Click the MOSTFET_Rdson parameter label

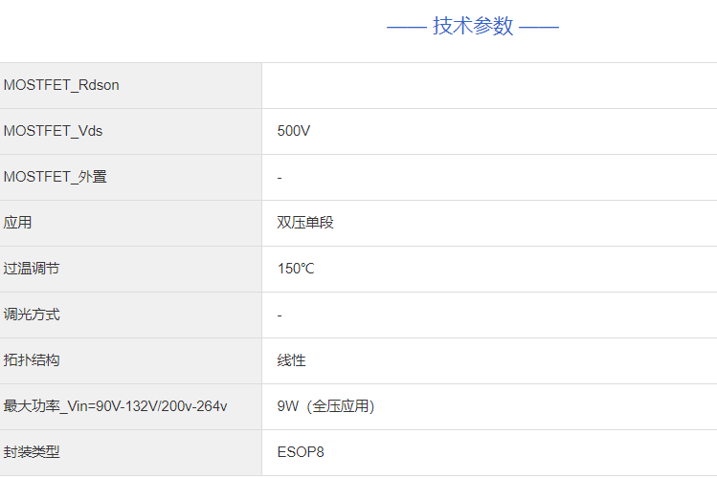coord(61,85)
